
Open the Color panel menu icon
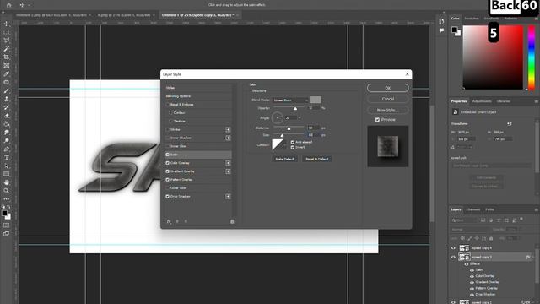coord(537,19)
